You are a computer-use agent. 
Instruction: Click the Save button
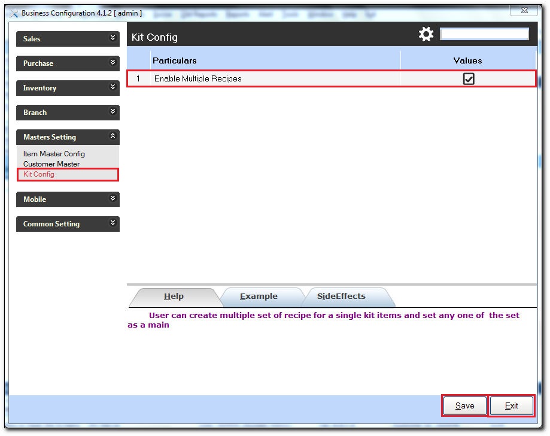[464, 406]
